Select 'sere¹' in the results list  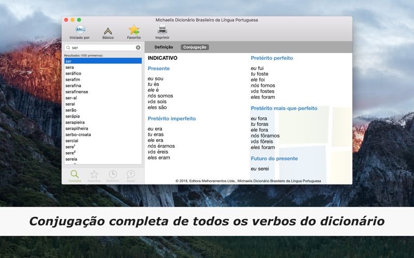(103, 147)
